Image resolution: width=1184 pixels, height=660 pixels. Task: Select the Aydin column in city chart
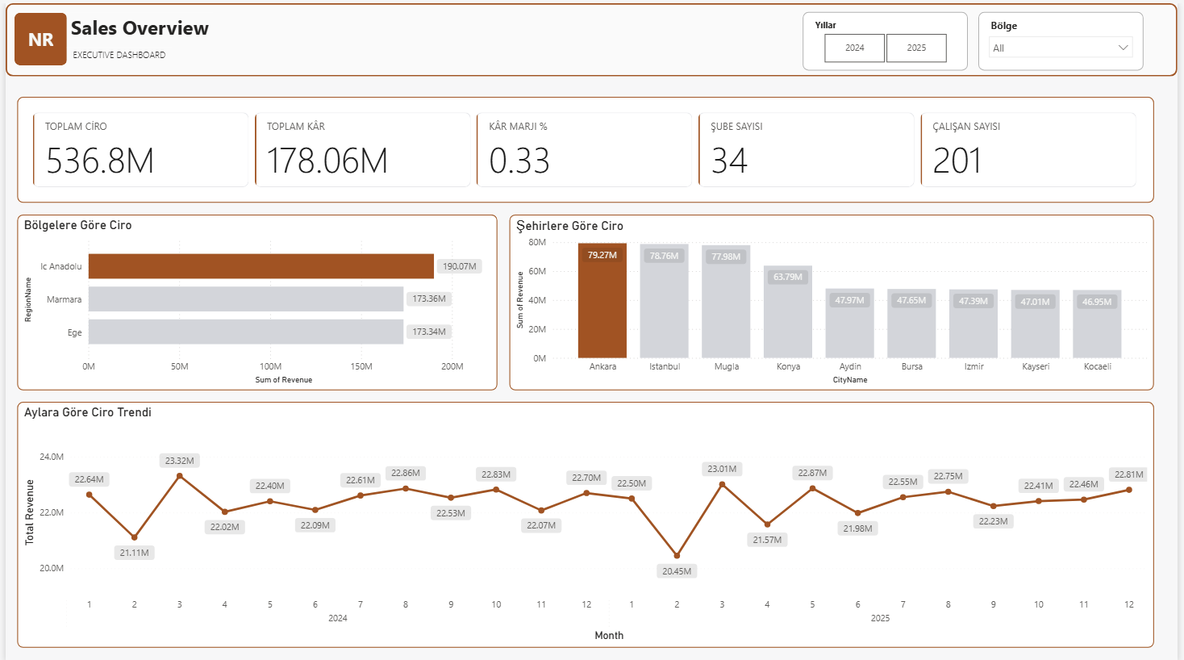850,323
